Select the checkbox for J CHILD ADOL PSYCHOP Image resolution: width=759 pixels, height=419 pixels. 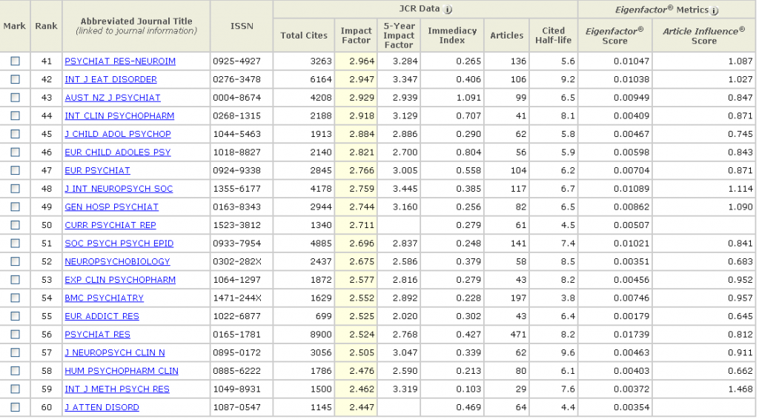[15, 134]
